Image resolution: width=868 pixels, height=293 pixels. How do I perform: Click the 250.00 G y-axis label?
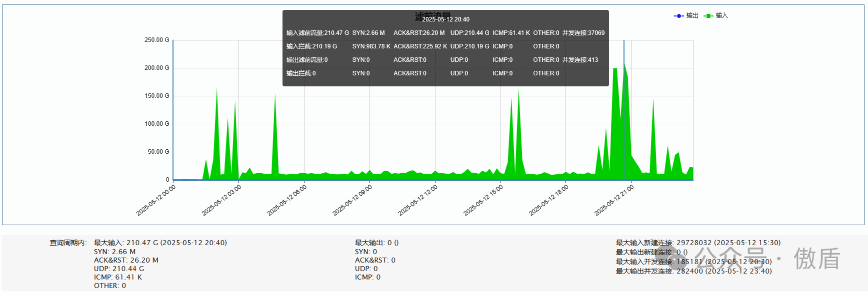point(156,40)
